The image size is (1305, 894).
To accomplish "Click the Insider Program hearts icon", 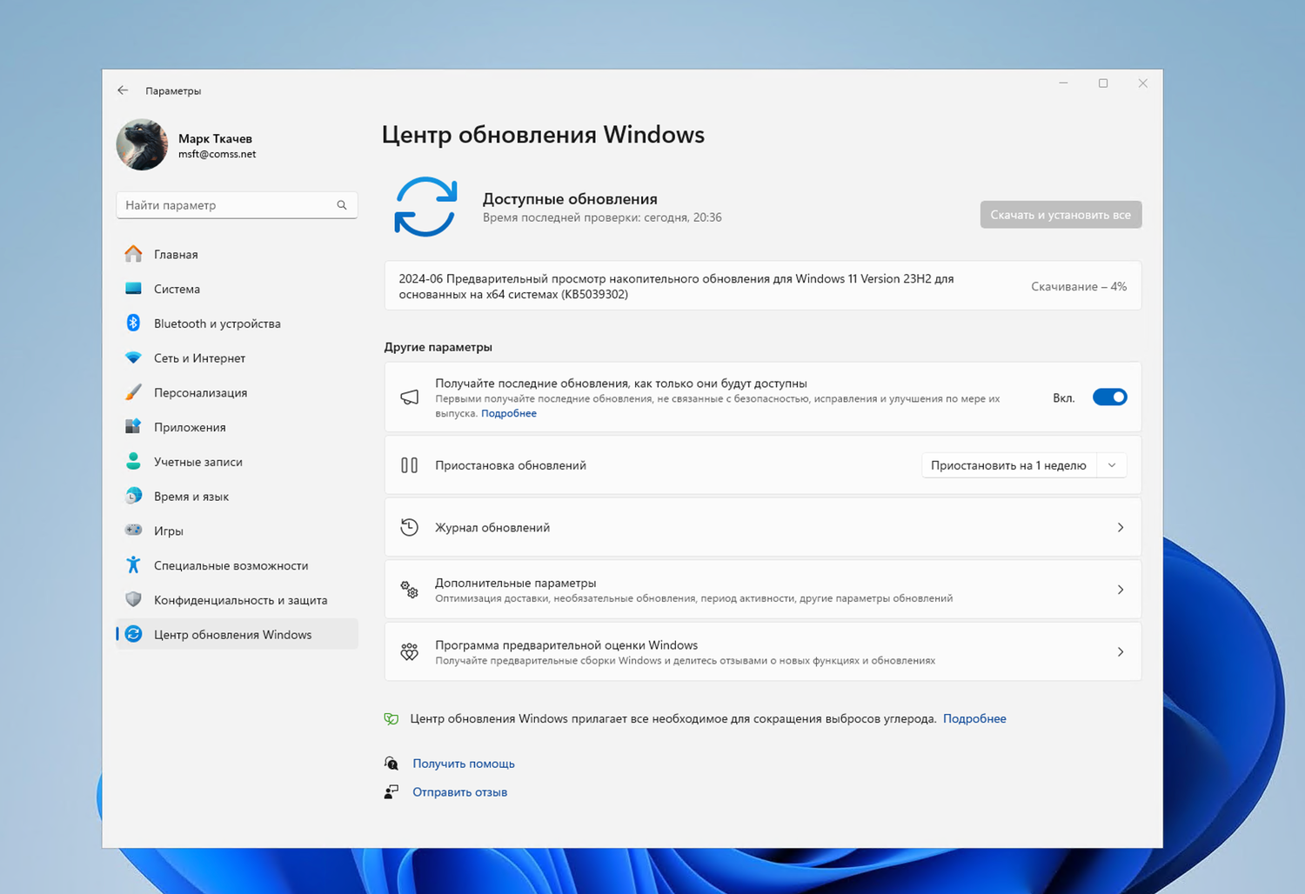I will 409,651.
